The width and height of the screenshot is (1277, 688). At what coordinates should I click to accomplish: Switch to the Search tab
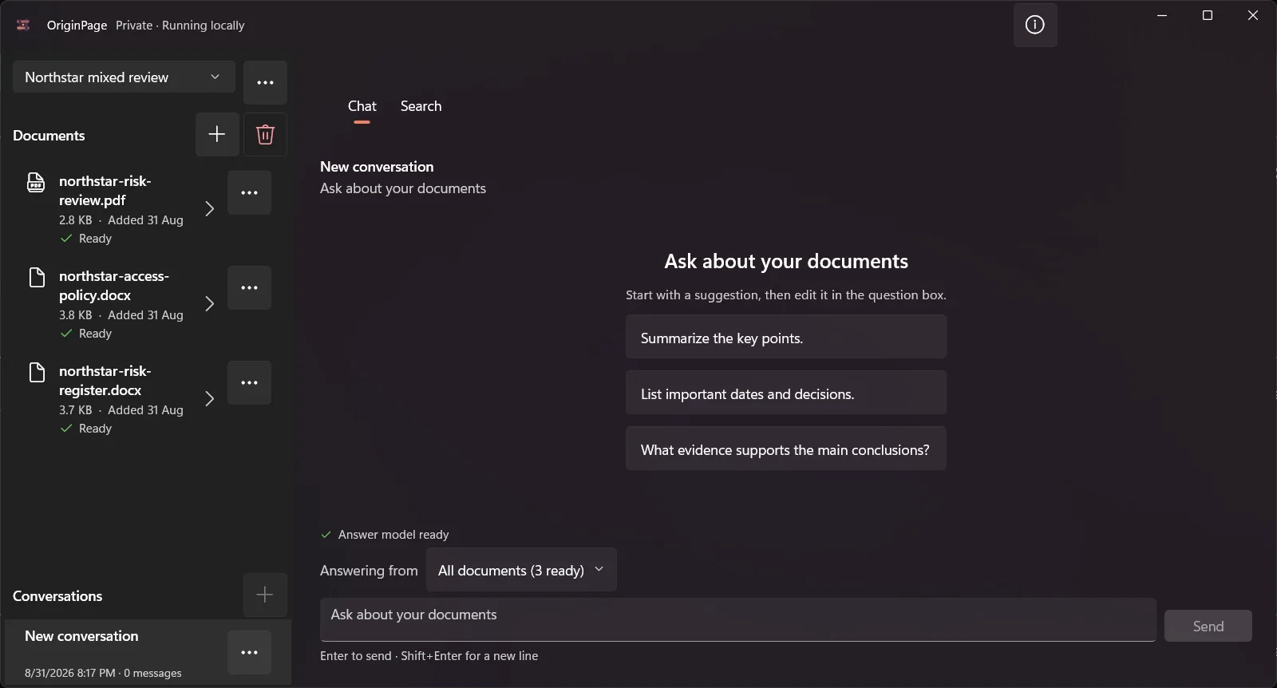tap(421, 106)
